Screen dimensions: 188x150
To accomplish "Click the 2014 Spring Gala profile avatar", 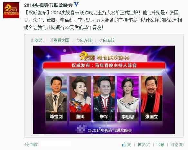I will (11, 10).
